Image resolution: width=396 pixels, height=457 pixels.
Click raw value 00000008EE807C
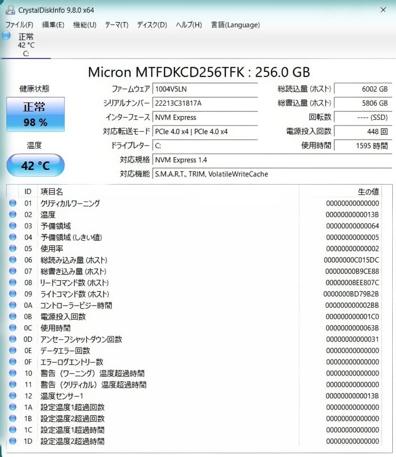(352, 282)
